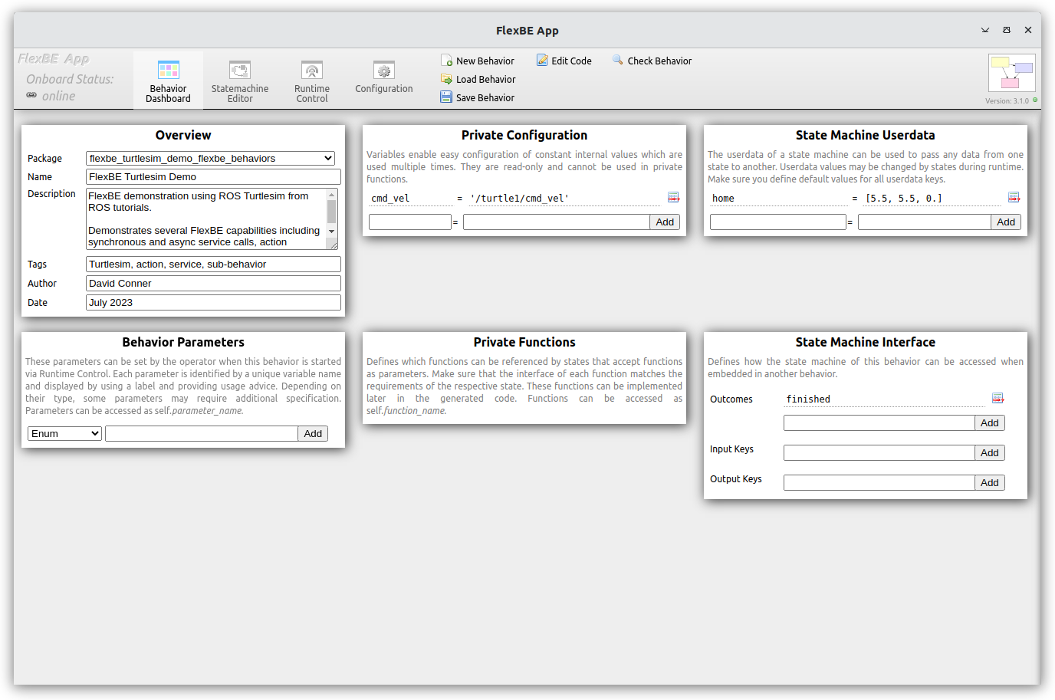Click the behavior Name field
The image size is (1055, 700).
point(213,176)
